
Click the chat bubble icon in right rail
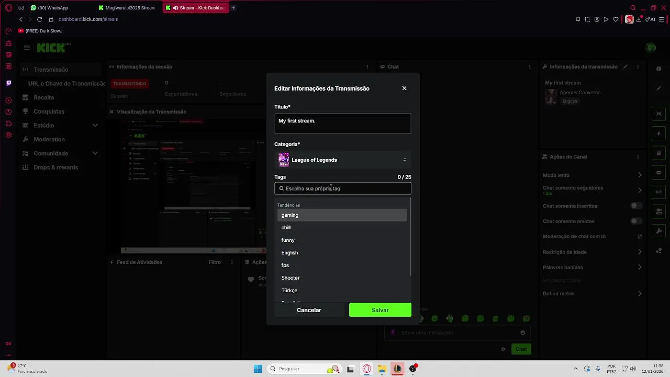[659, 173]
